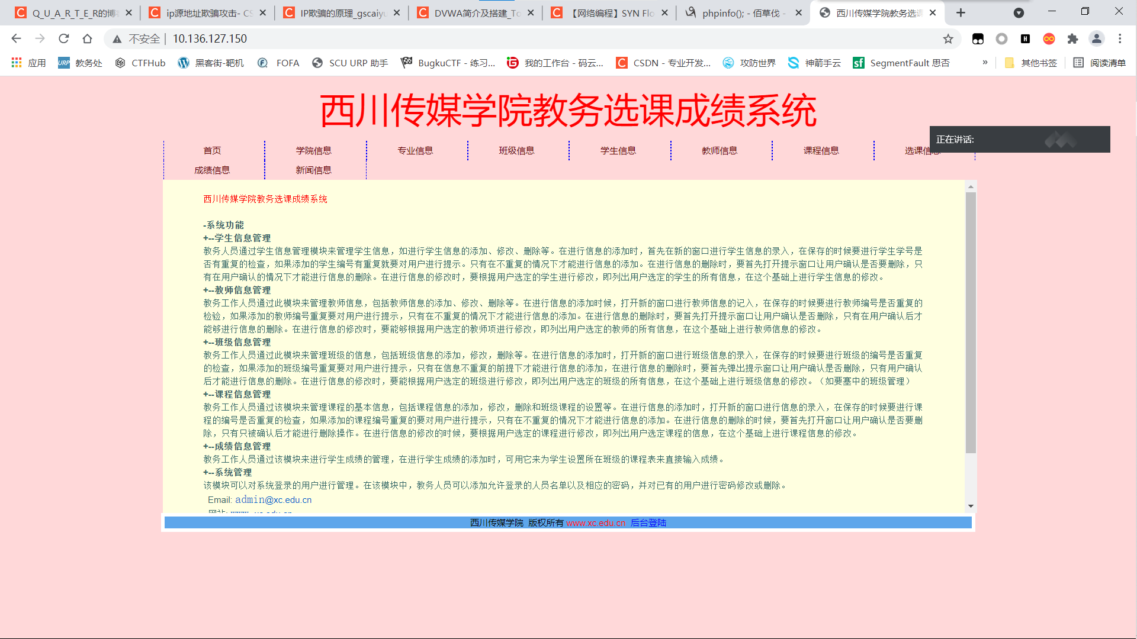This screenshot has height=639, width=1137.
Task: Open the 教务处 bookmark
Action: coord(80,63)
